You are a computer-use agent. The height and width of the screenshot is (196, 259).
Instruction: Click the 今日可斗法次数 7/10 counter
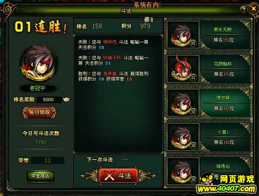[x=40, y=142]
